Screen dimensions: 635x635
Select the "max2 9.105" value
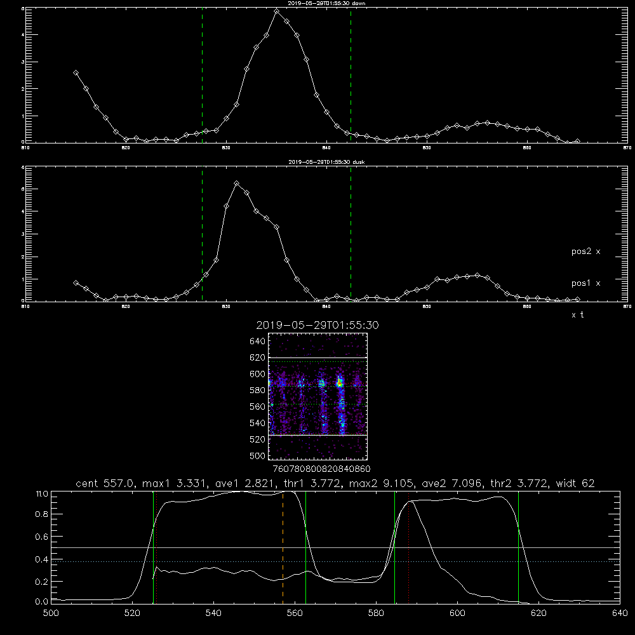point(382,483)
